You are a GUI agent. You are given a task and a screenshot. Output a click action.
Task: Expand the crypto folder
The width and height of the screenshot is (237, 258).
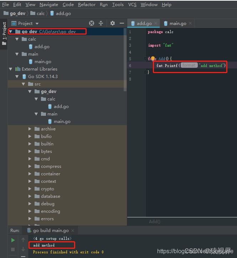(x=30, y=189)
